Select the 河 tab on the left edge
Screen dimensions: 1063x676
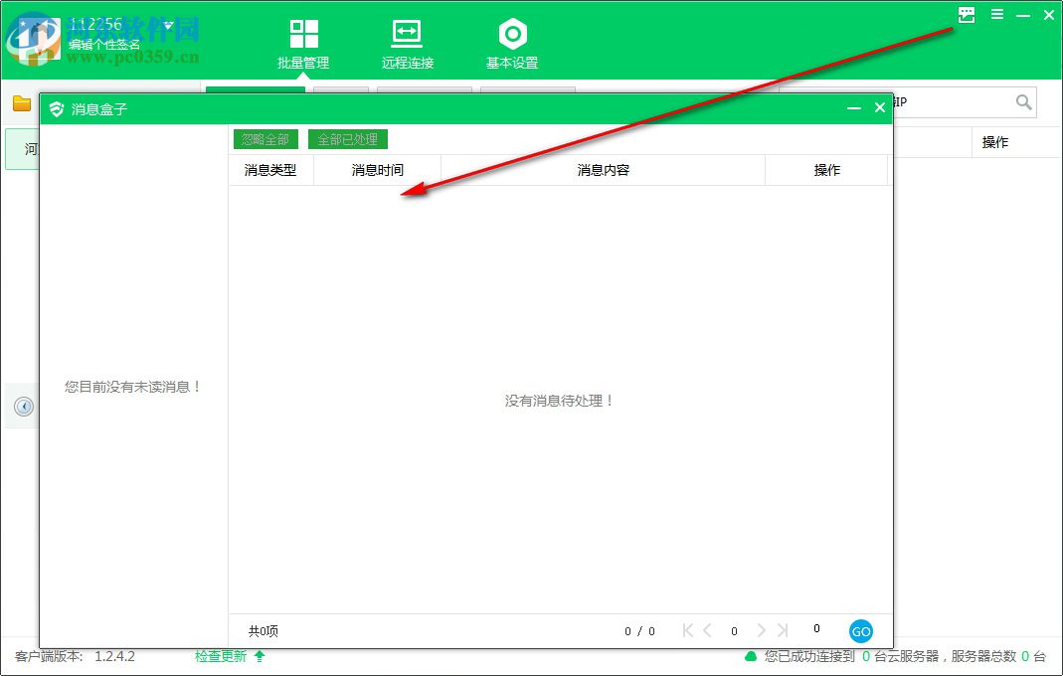pos(30,149)
